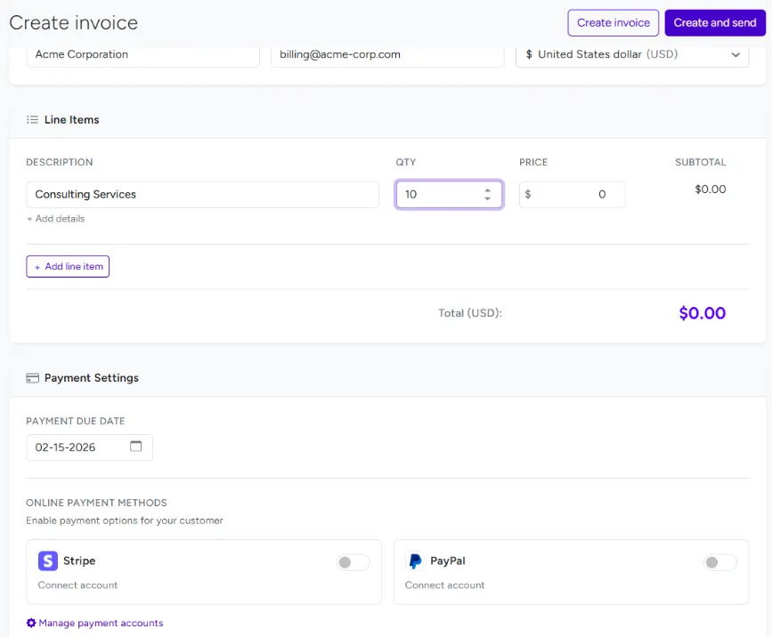
Task: Click the line item subtotal $0.00
Action: (x=710, y=189)
